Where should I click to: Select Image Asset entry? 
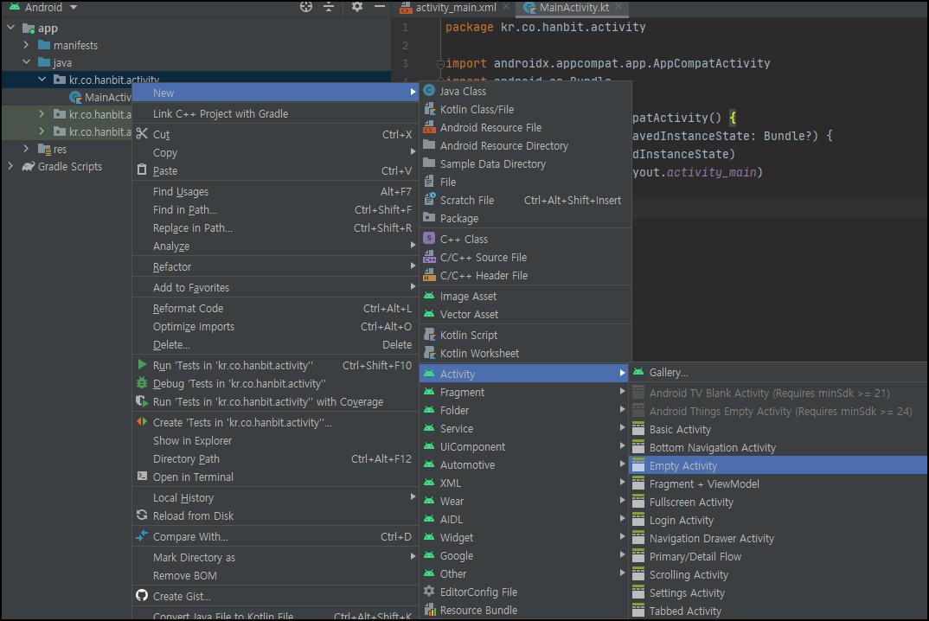pos(525,297)
